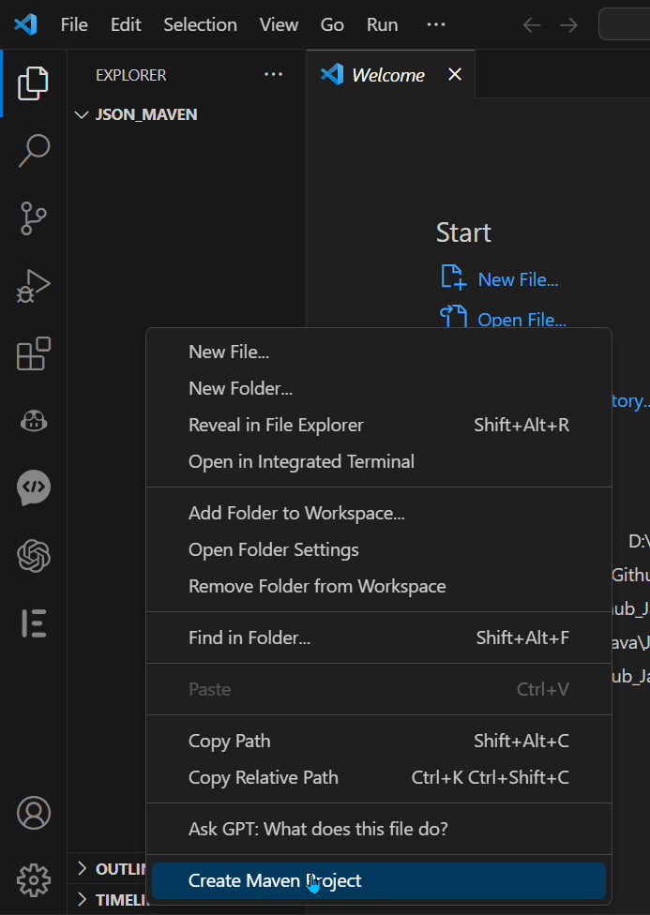Open Explorer views and more actions menu
The width and height of the screenshot is (650, 915).
click(x=273, y=75)
